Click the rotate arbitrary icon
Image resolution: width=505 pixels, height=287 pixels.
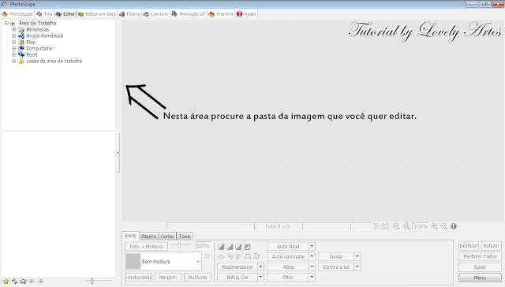pyautogui.click(x=221, y=257)
